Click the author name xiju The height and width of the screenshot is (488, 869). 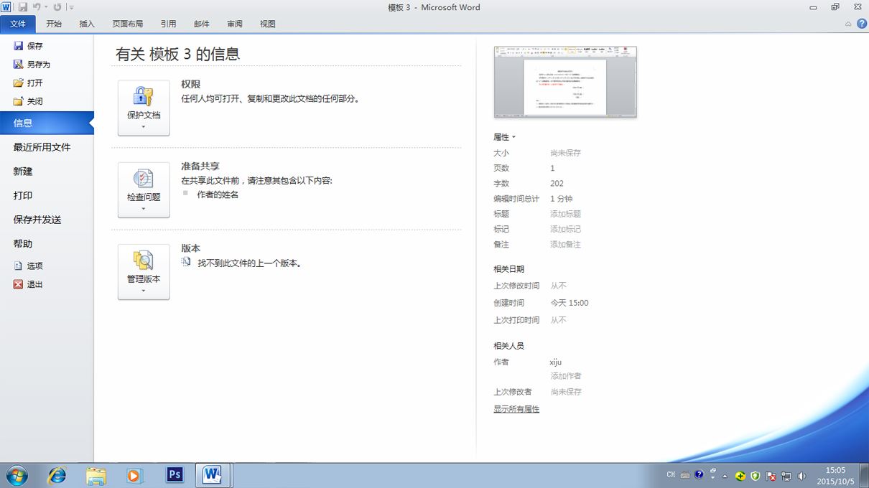(555, 362)
